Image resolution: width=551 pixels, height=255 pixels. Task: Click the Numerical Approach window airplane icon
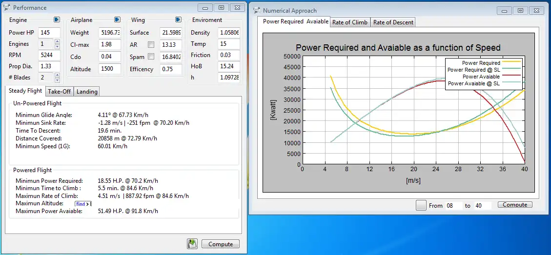[257, 10]
